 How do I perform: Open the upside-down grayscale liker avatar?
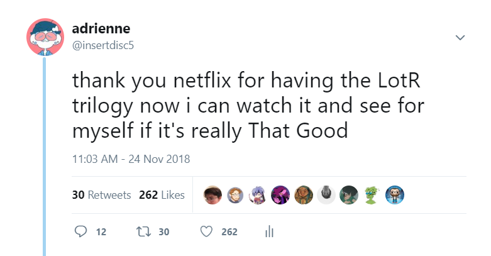(326, 195)
